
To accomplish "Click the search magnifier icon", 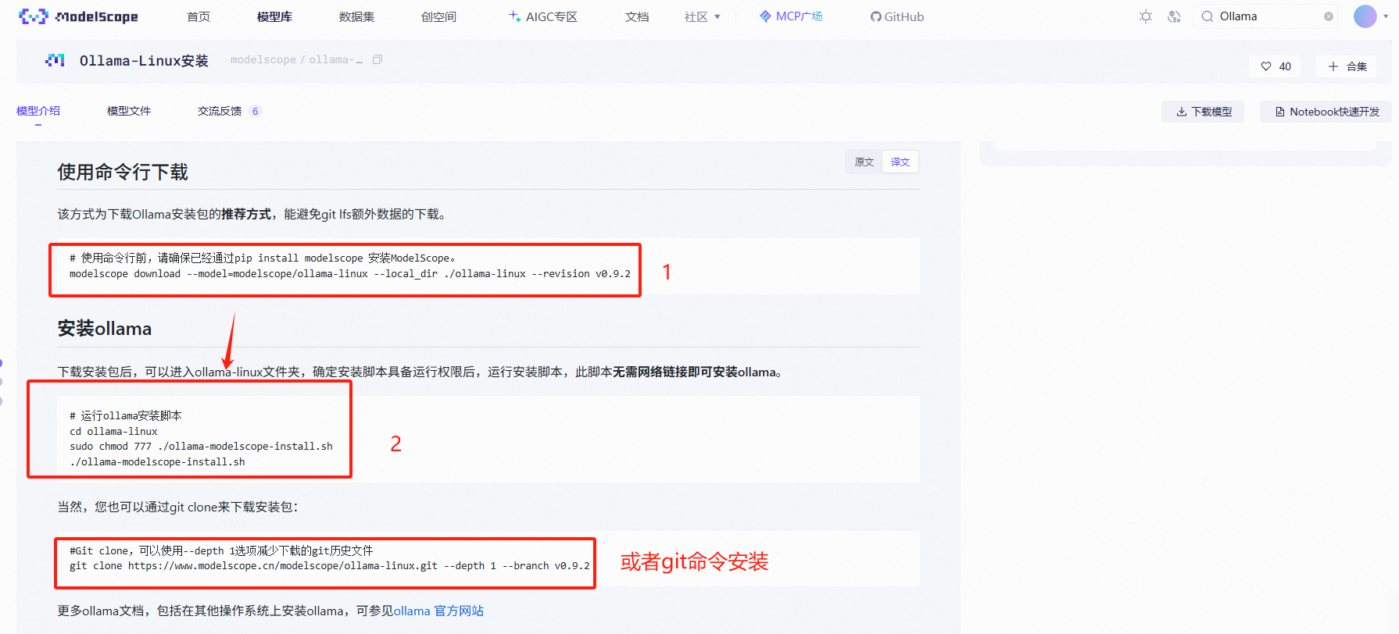I will click(x=1208, y=16).
